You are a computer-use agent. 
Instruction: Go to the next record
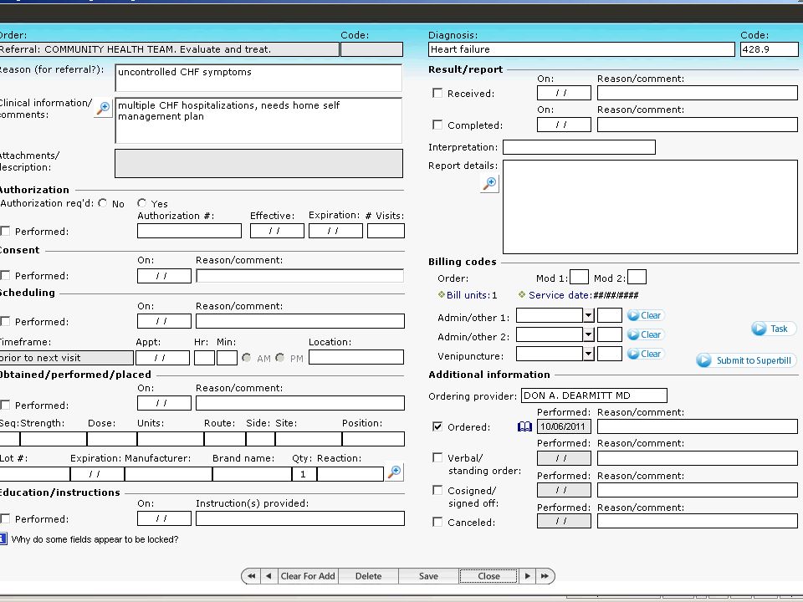[x=527, y=576]
